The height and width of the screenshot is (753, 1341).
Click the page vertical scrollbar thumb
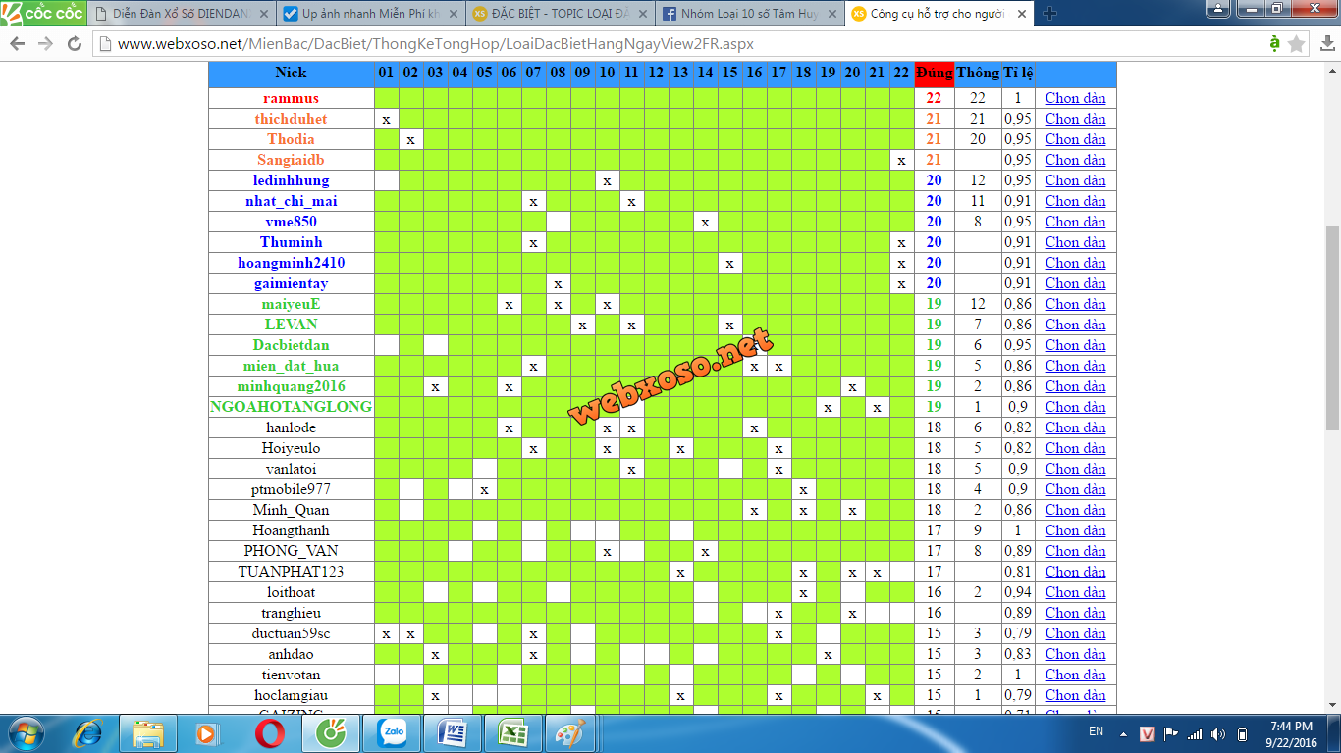[1332, 328]
